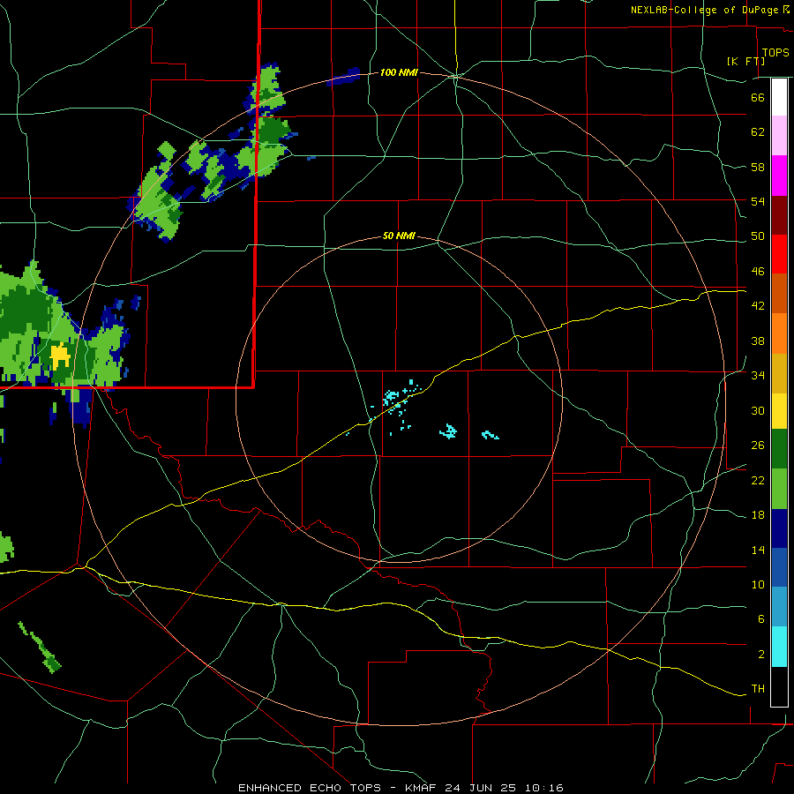Click the thin green echo streak in southwest

tap(40, 647)
